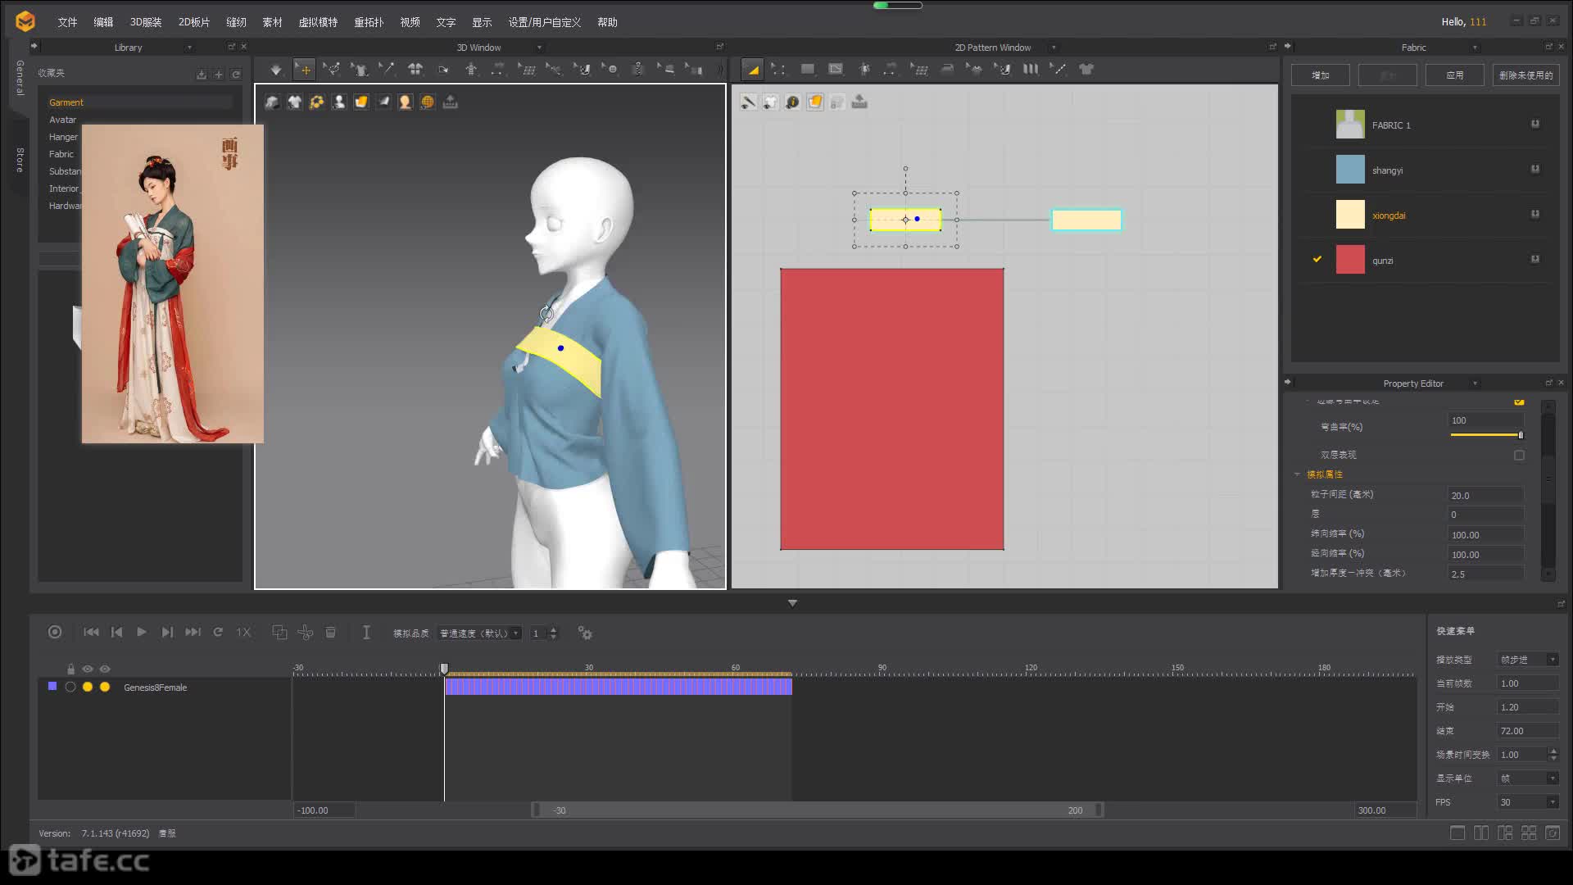This screenshot has width=1573, height=885.
Task: Select the highlighted Edit Pattern tool in 2D toolbar
Action: point(752,70)
